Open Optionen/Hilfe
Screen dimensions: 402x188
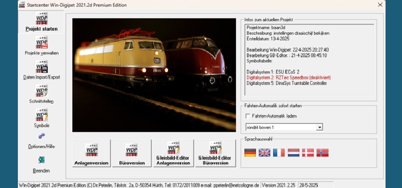point(41,137)
